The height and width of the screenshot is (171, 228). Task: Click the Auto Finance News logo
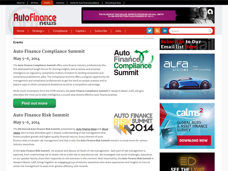(x=35, y=19)
